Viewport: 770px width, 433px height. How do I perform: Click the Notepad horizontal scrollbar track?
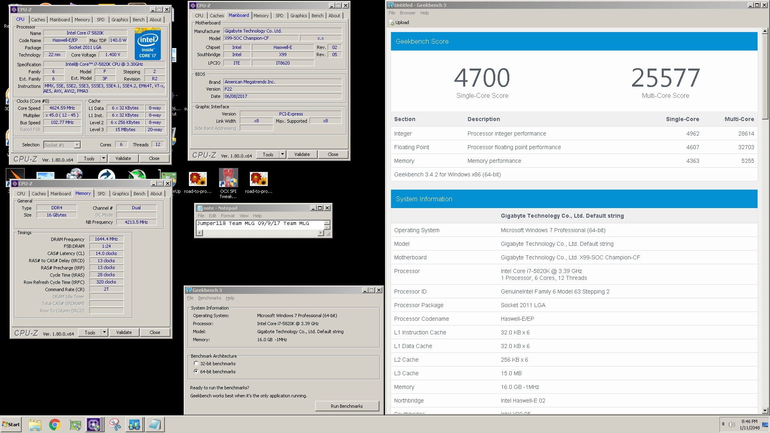(260, 233)
